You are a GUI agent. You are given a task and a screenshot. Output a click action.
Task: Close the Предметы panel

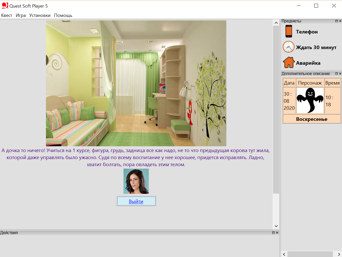point(340,21)
